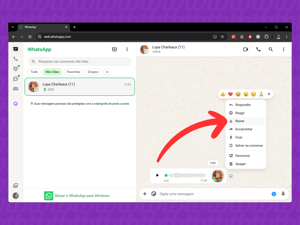React with thumbs up emoji

coord(223,94)
